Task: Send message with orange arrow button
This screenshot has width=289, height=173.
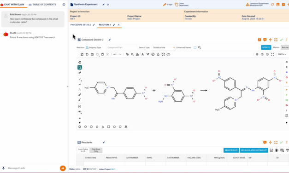Action: coord(63,168)
